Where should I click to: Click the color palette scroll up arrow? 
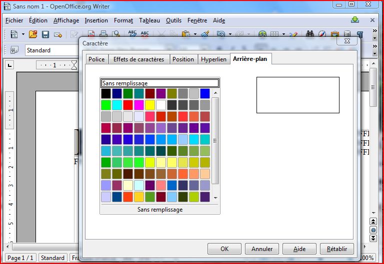[x=215, y=93]
